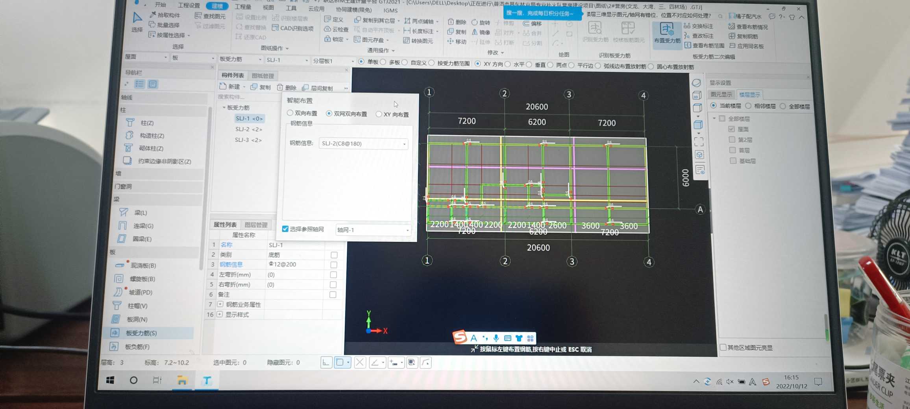The height and width of the screenshot is (409, 910).
Task: Click the 复制钢筋 copy rebar tool
Action: tap(743, 36)
